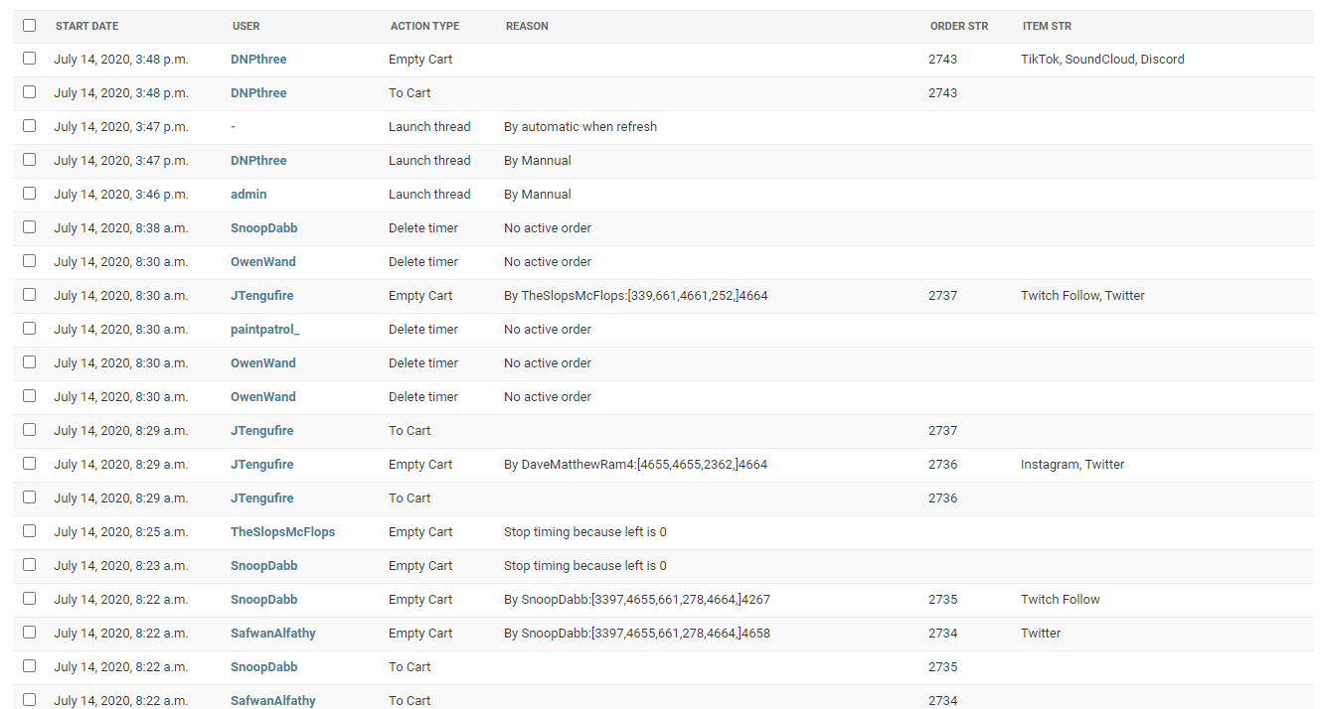
Task: Open the admin user link
Action: pyautogui.click(x=248, y=194)
